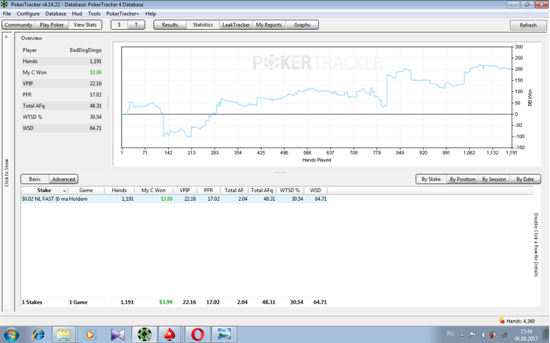Sort by the WTSD % column header
550x343 pixels.
point(290,190)
